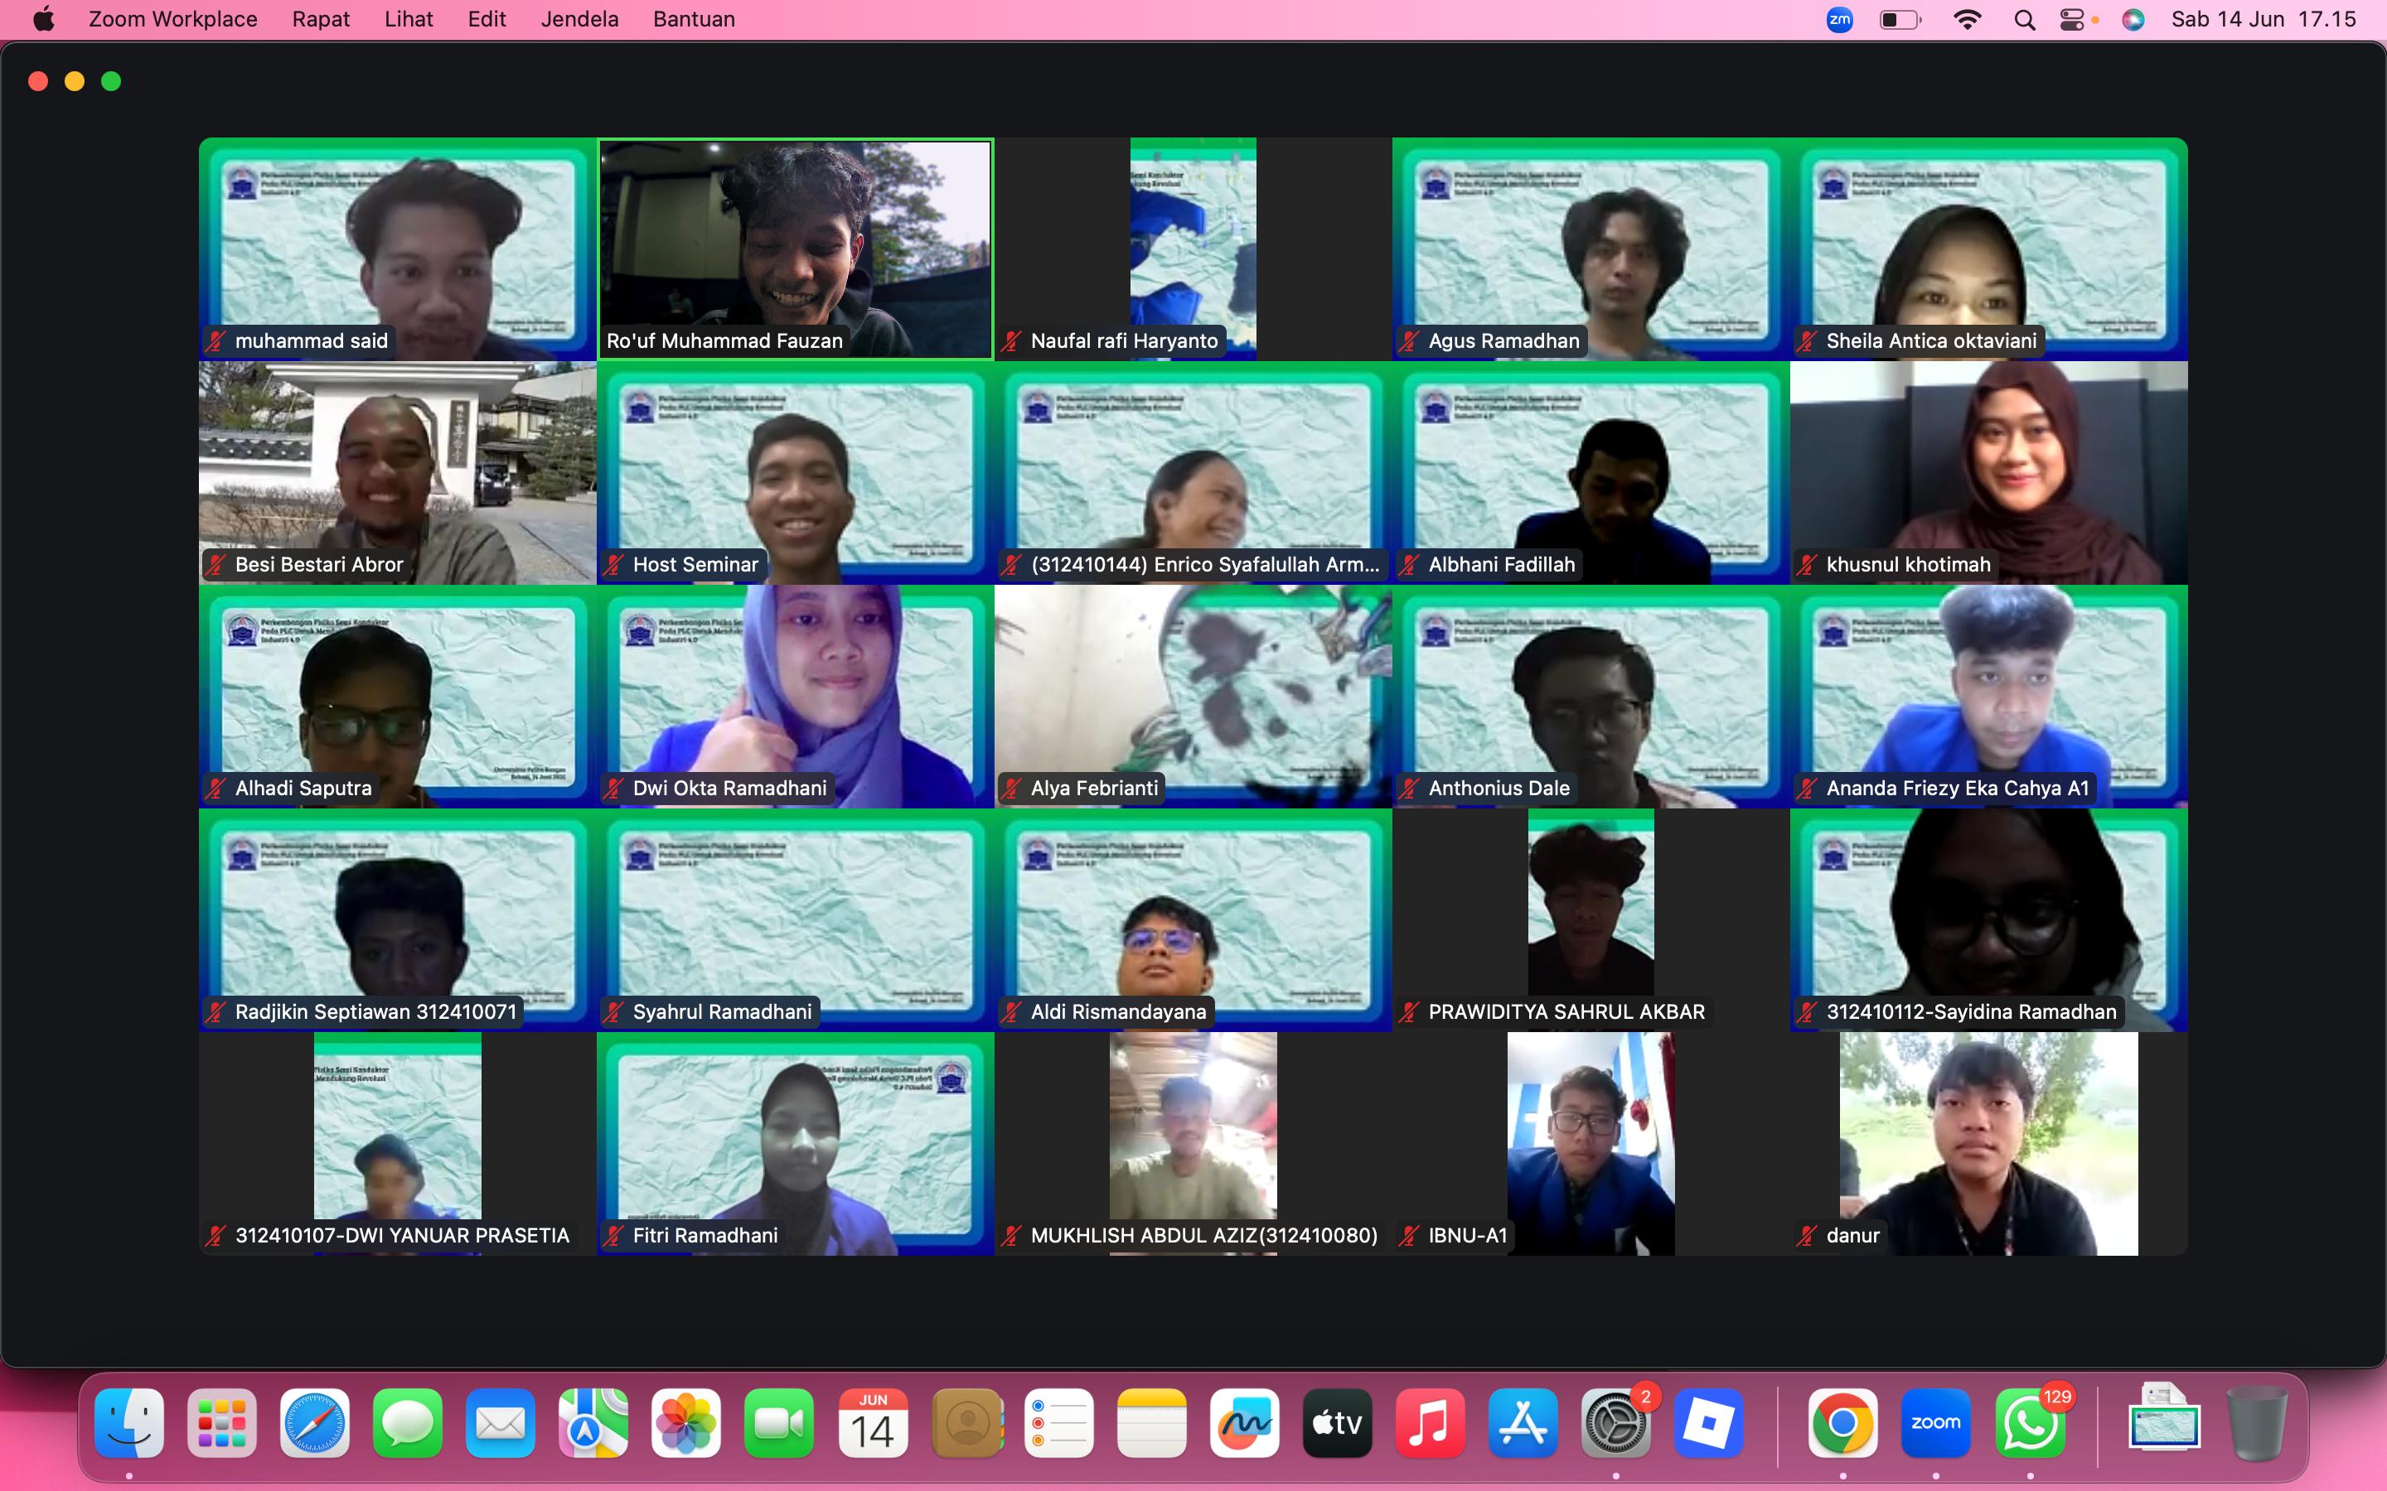Open Finder from the Dock
Viewport: 2387px width, 1491px height.
pyautogui.click(x=129, y=1423)
